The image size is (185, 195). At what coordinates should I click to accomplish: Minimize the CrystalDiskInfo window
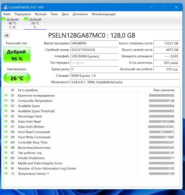(151, 7)
